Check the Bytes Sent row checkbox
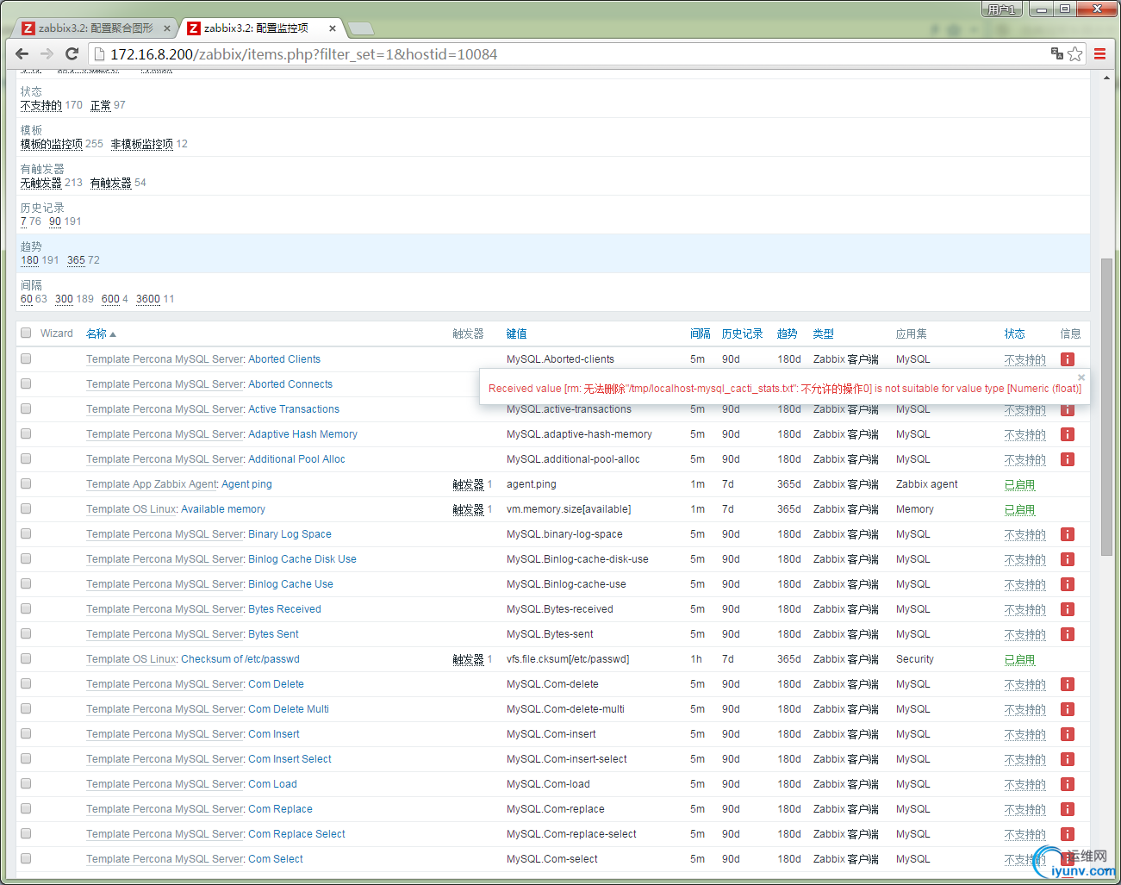The image size is (1121, 885). click(x=26, y=633)
